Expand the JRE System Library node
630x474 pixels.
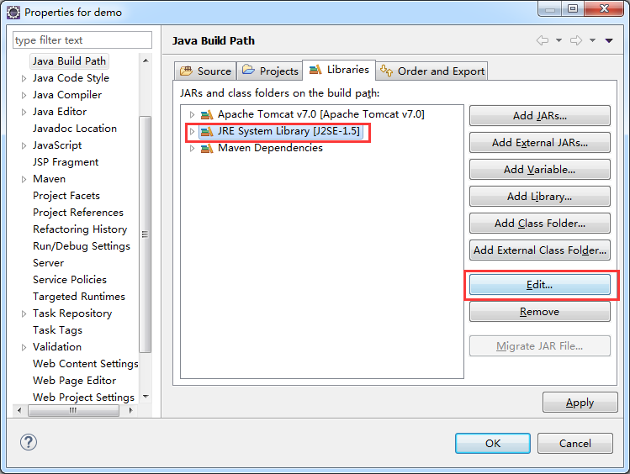pos(192,132)
